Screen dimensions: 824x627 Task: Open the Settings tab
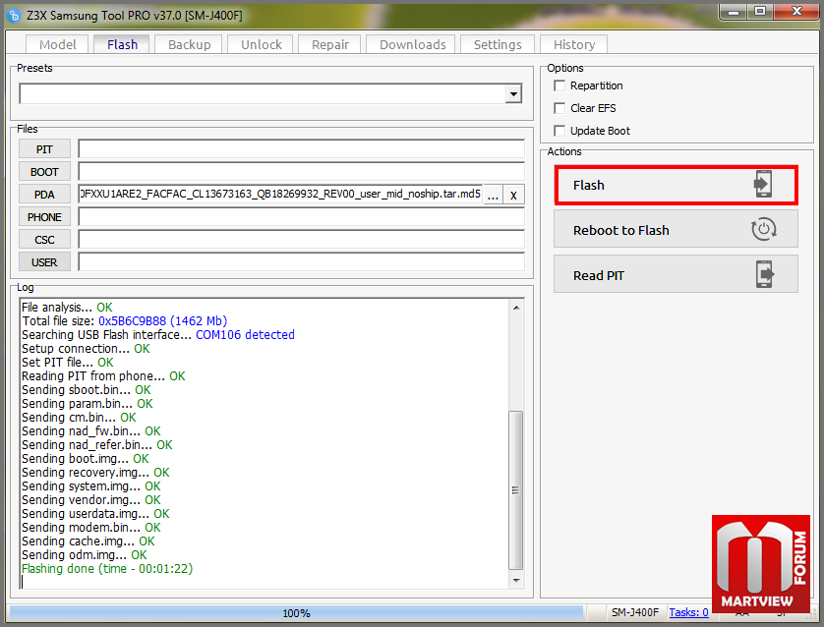[498, 44]
